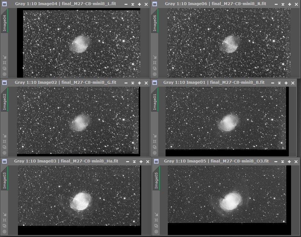Shade the final_M27-C8-mini8_L.fit window
Viewport: 301px width, 237px height.
(133, 4)
